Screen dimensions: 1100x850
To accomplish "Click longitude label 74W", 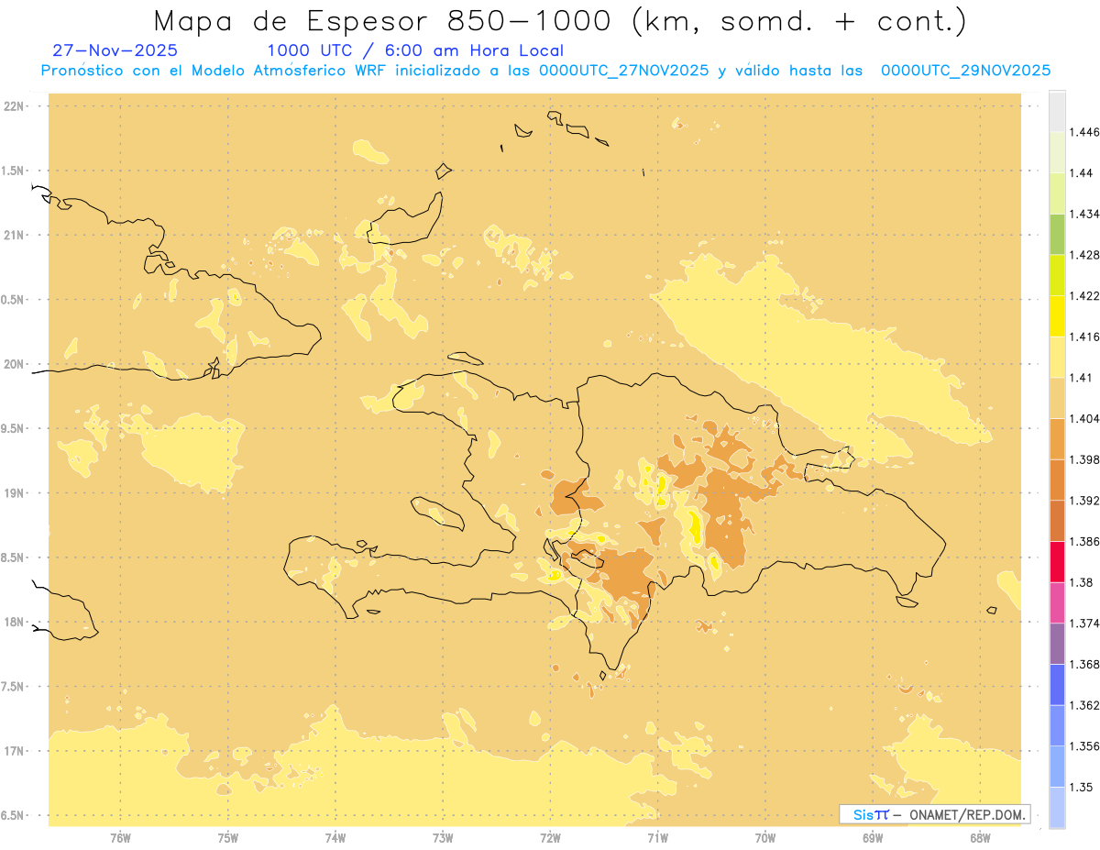I will [x=335, y=838].
